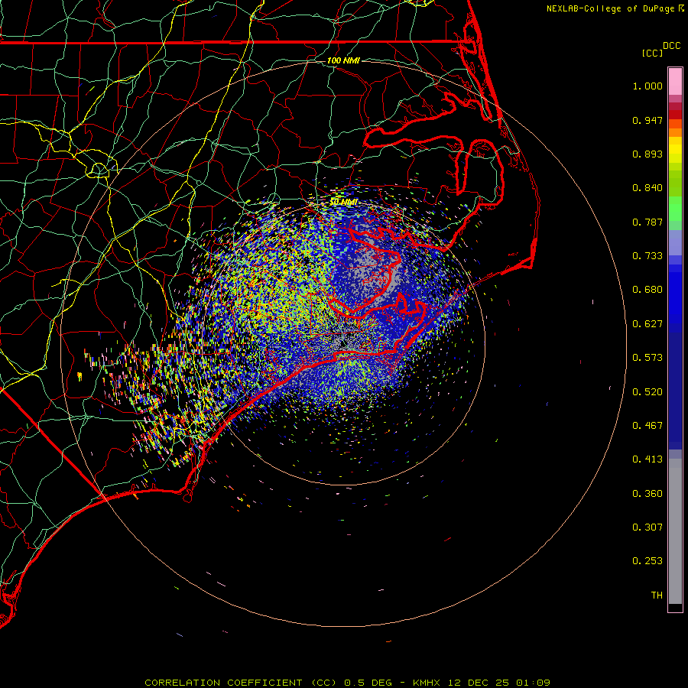Click the 0.680 color scale label

(x=647, y=290)
